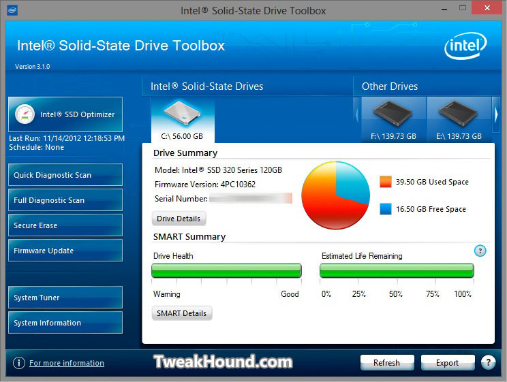Select the F:\ 139.73 GB drive
The image size is (507, 382).
click(x=393, y=120)
